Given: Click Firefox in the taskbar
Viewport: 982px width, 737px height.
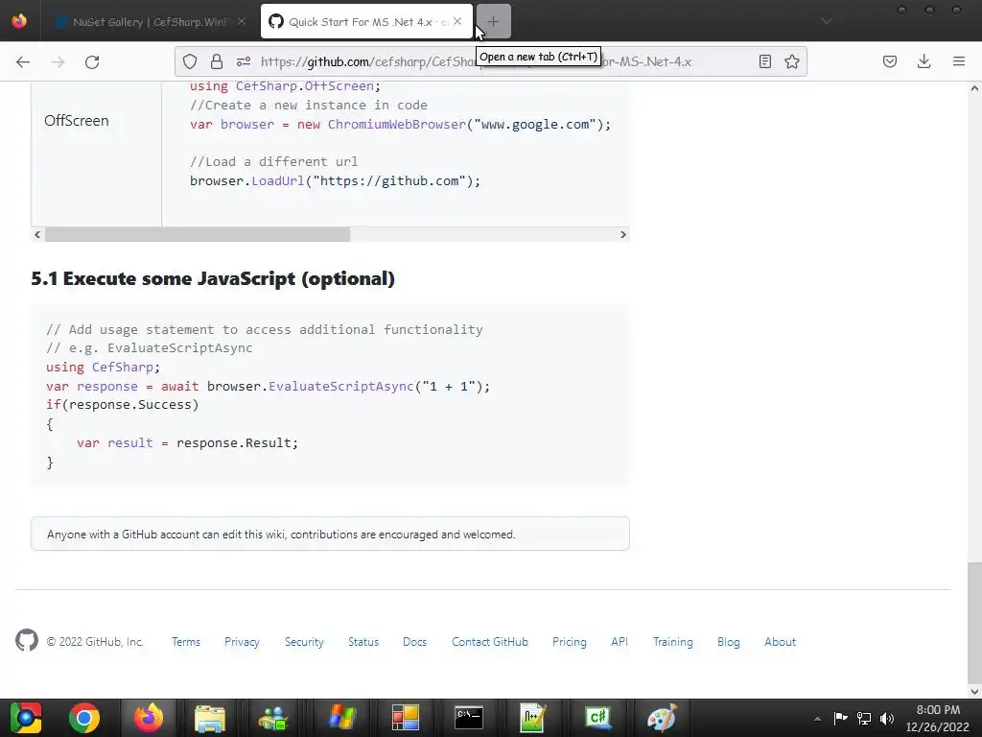Looking at the screenshot, I should [149, 718].
